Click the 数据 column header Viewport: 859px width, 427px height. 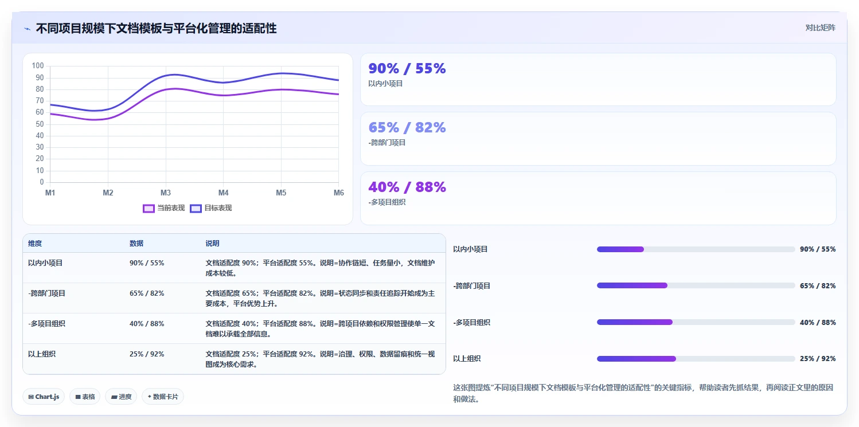(136, 244)
